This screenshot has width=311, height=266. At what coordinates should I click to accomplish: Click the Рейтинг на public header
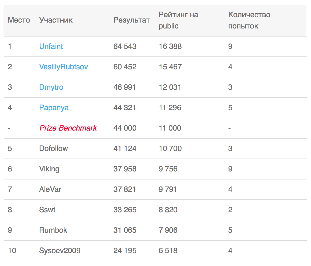coord(178,20)
